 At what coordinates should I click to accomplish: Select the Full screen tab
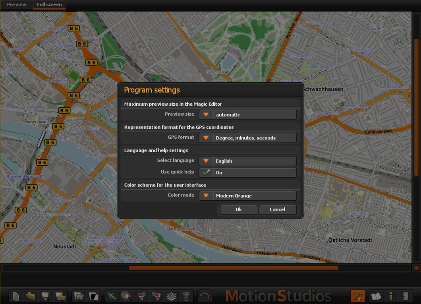point(49,5)
